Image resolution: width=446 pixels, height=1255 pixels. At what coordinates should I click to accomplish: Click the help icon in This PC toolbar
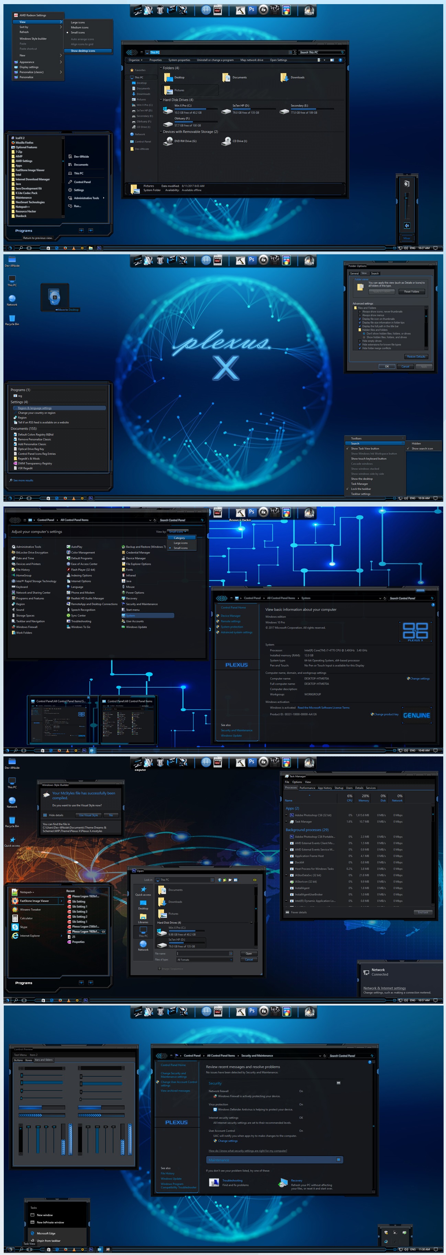pyautogui.click(x=340, y=60)
